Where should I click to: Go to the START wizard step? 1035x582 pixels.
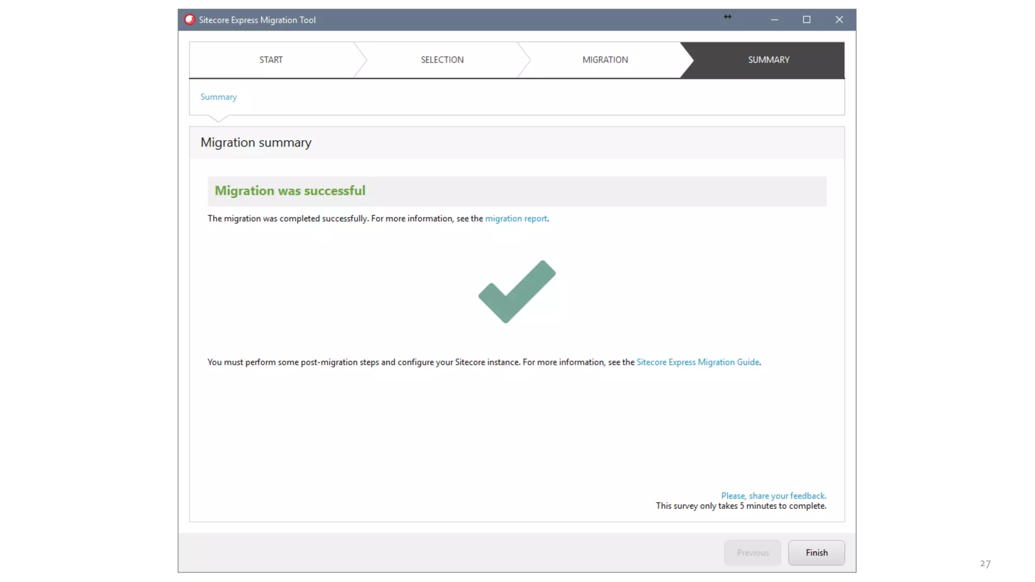pos(271,60)
